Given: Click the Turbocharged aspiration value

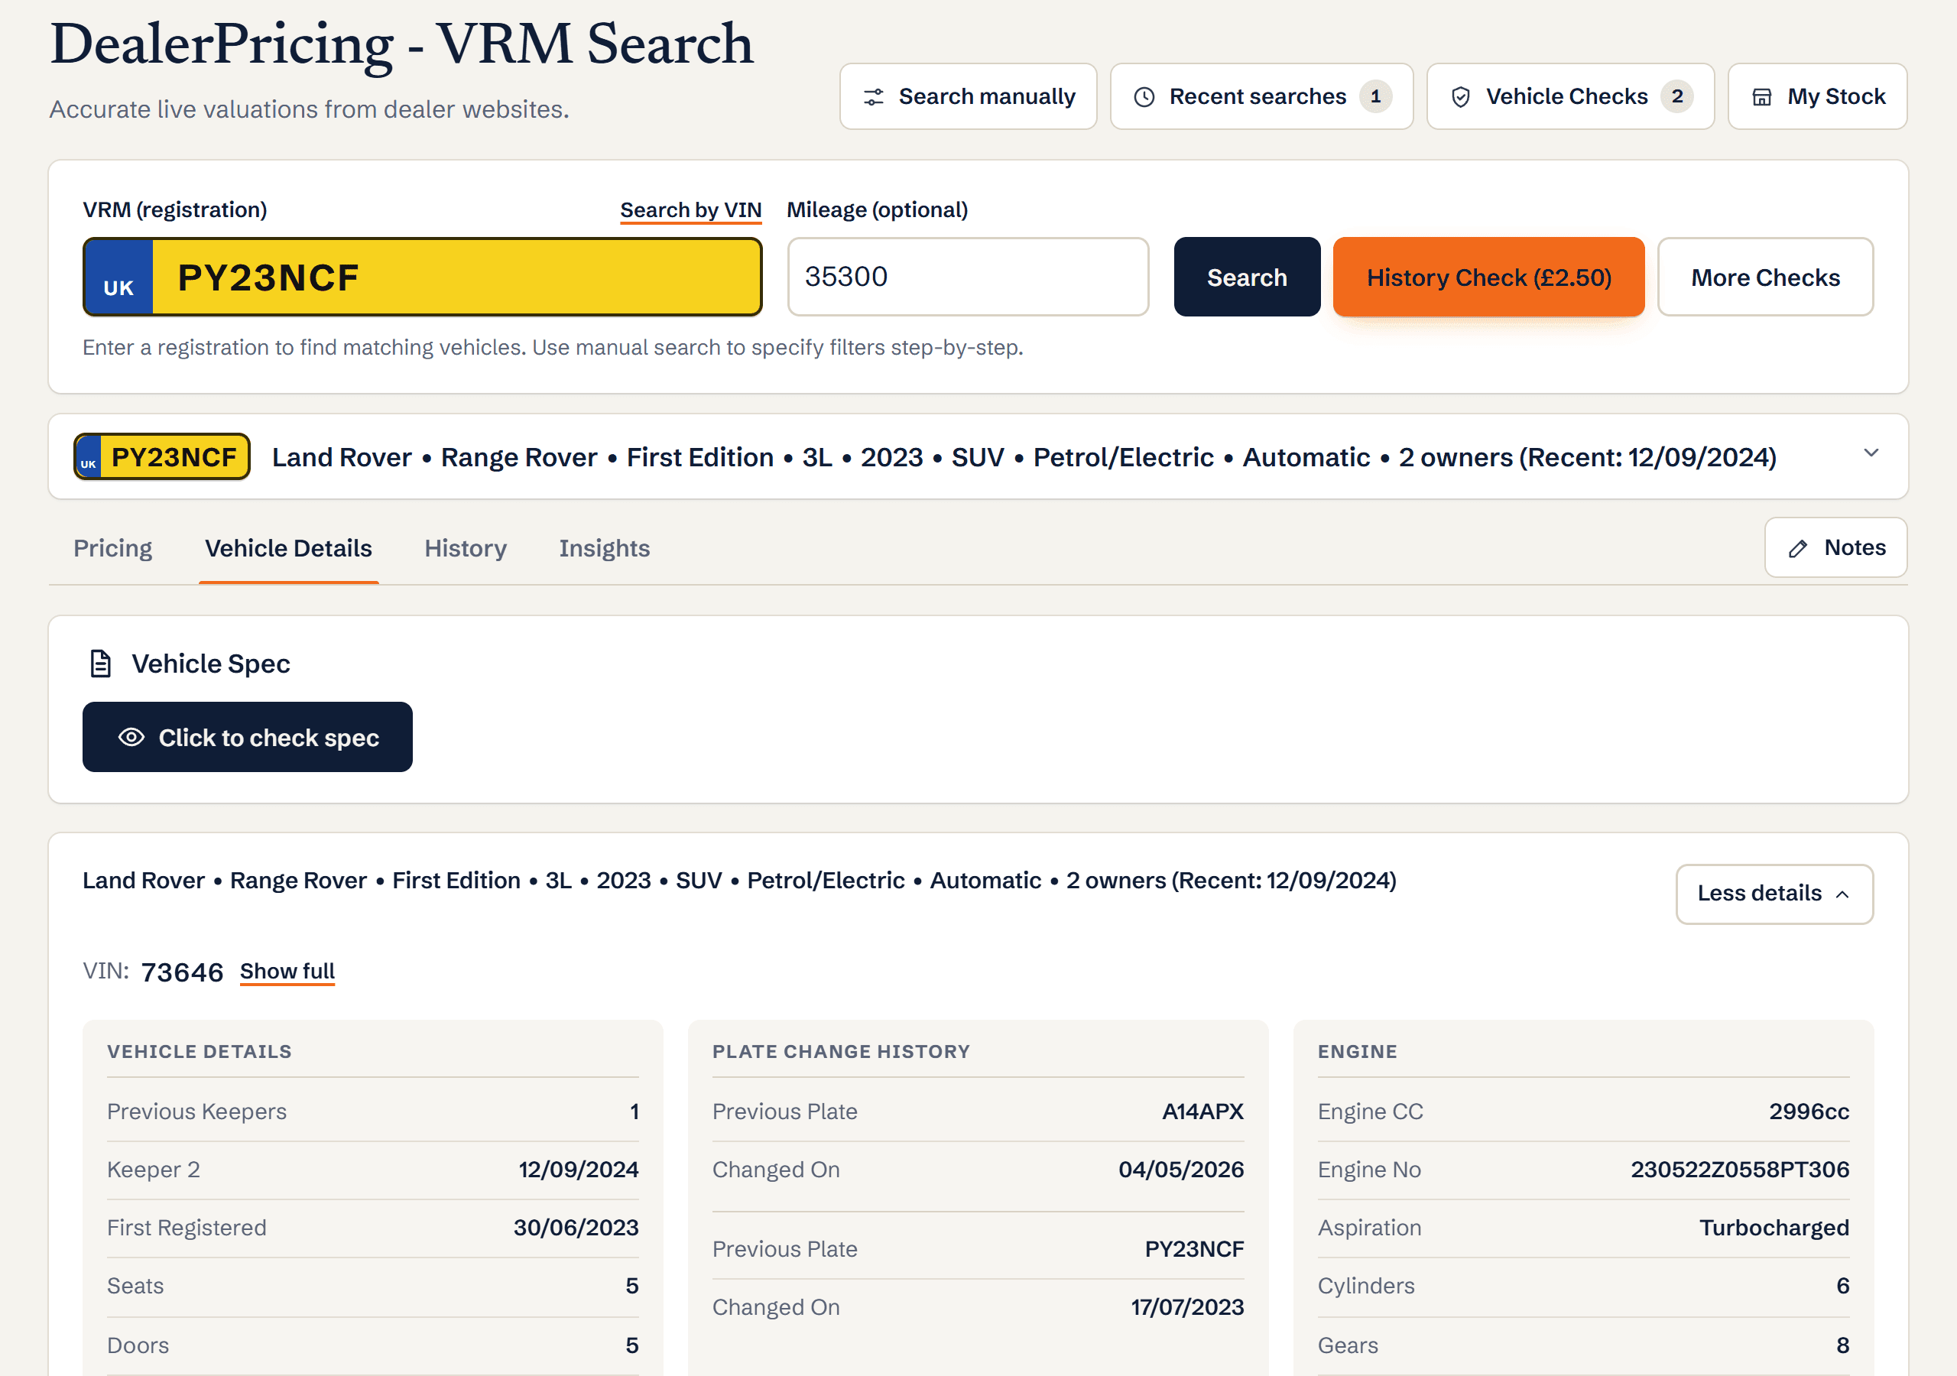Looking at the screenshot, I should click(1774, 1227).
